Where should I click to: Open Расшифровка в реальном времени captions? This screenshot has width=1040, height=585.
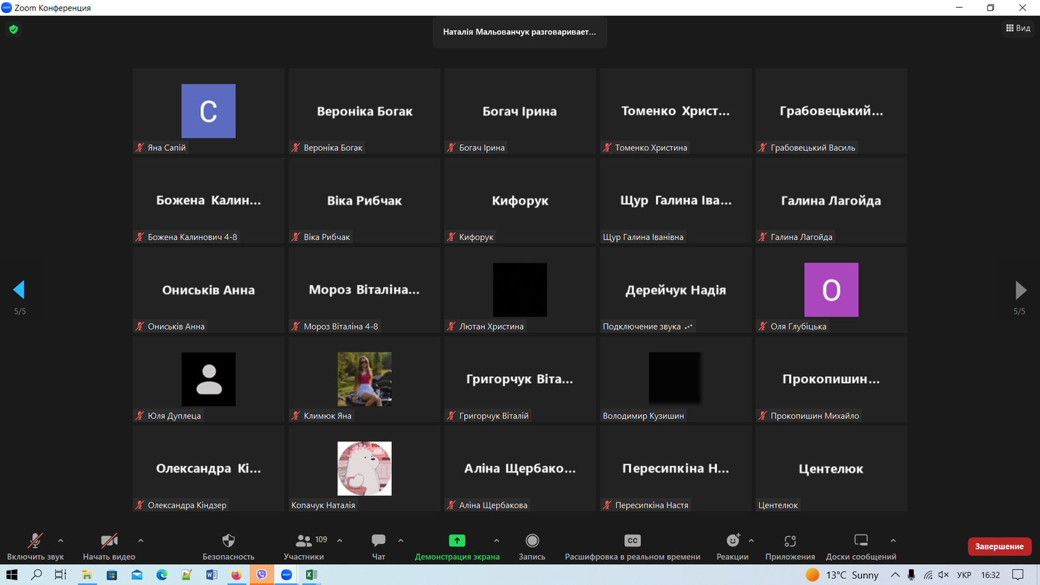632,541
